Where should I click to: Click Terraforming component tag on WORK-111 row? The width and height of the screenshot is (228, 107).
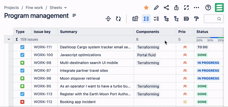click(148, 47)
